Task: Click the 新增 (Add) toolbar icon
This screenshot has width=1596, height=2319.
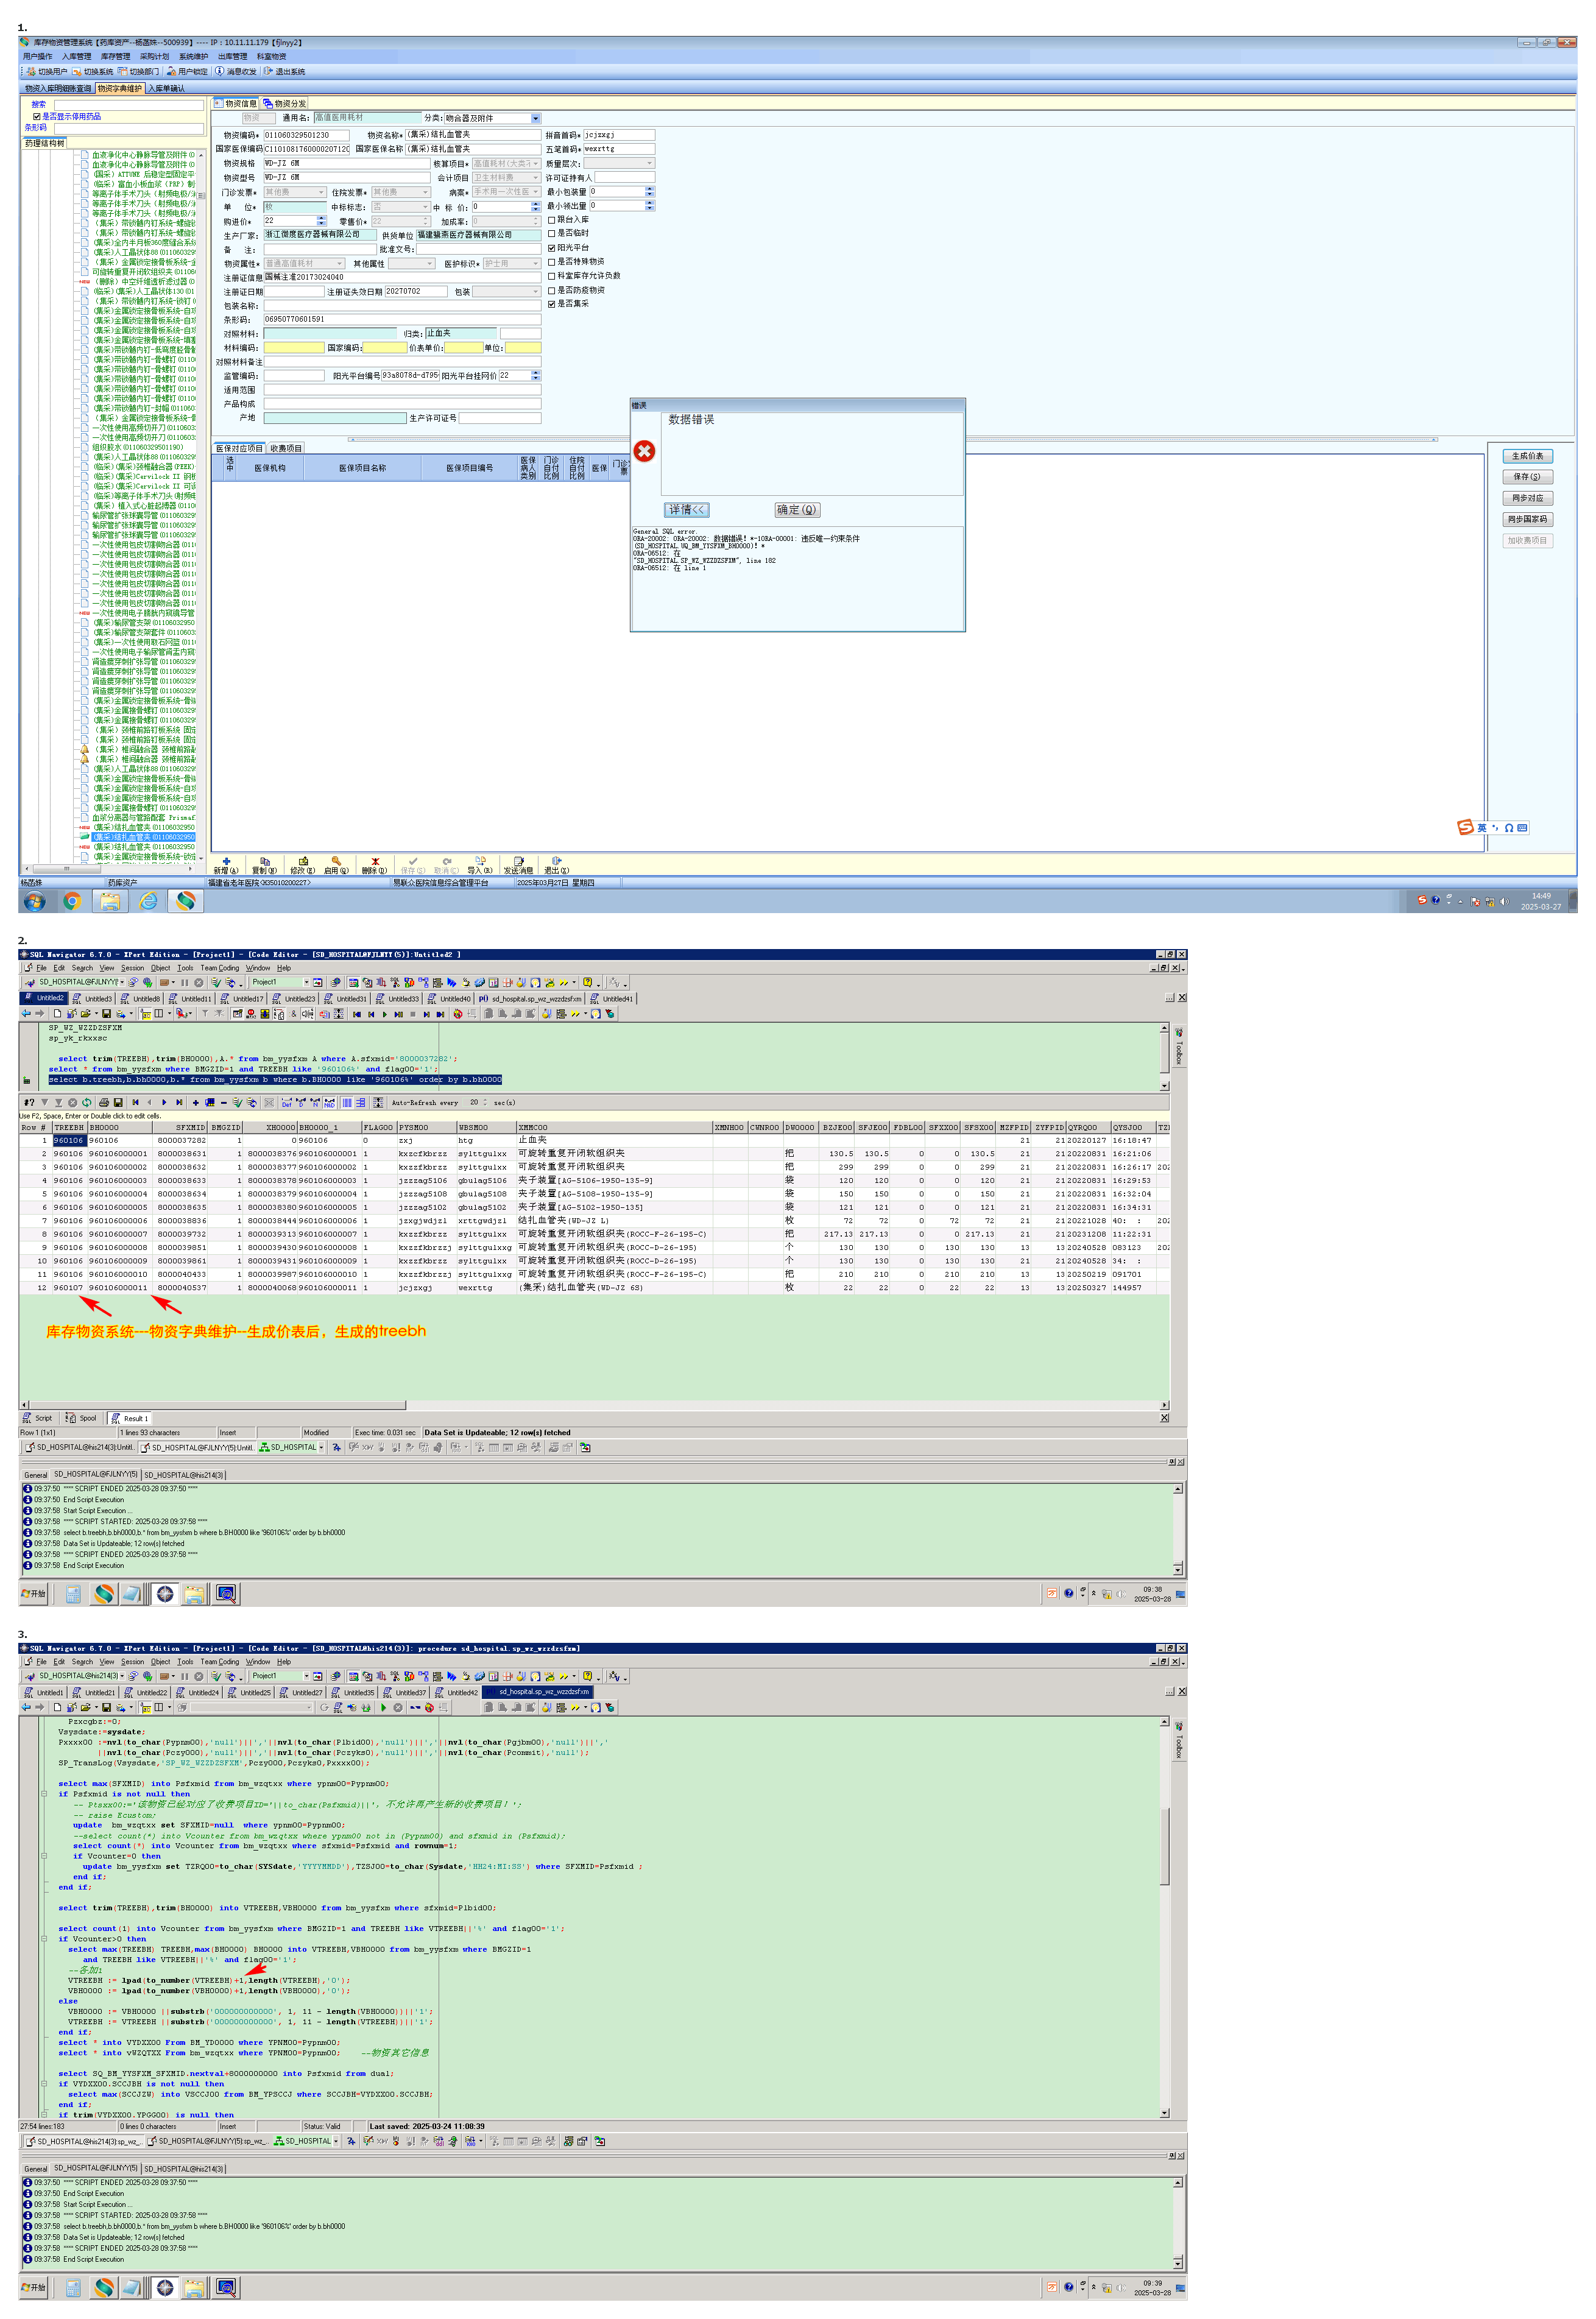Action: [x=226, y=861]
